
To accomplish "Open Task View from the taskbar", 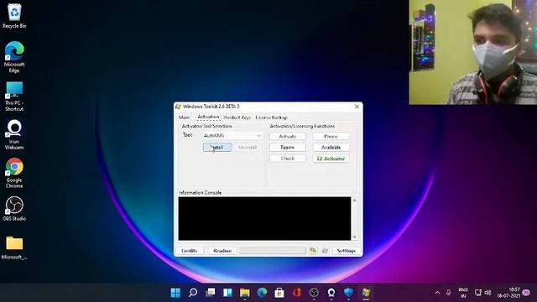I will [x=211, y=293].
